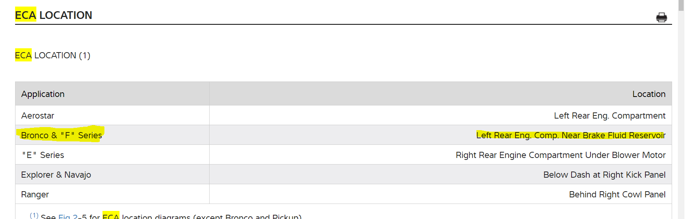The height and width of the screenshot is (219, 686).
Task: Click highlighted ECA word in the footnote
Action: [x=111, y=216]
